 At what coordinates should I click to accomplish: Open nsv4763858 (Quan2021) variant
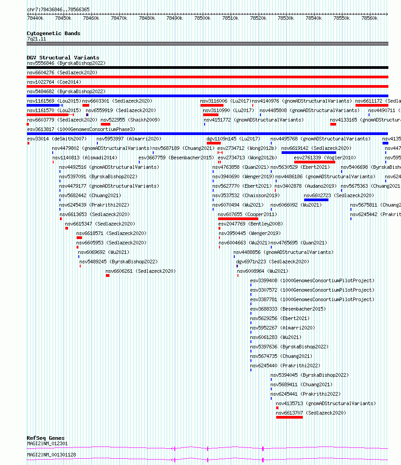tap(241, 167)
